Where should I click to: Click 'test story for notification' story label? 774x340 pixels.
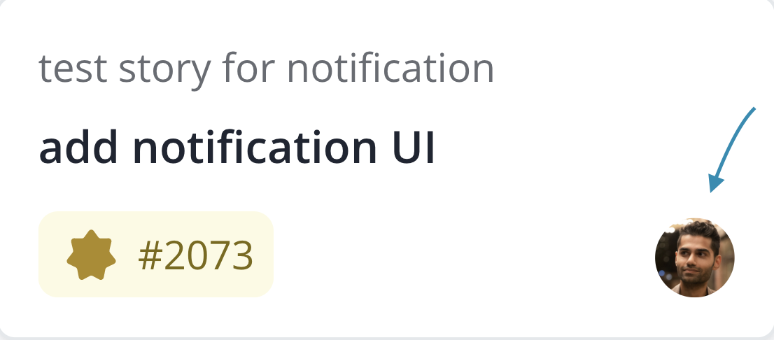266,69
